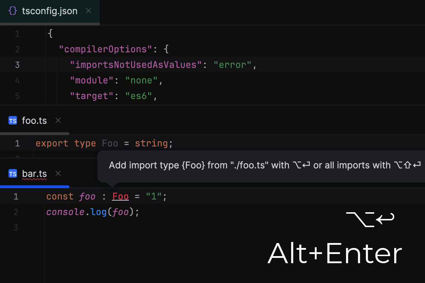425x283 pixels.
Task: Click the TS icon on the foo.ts tab
Action: coord(12,120)
